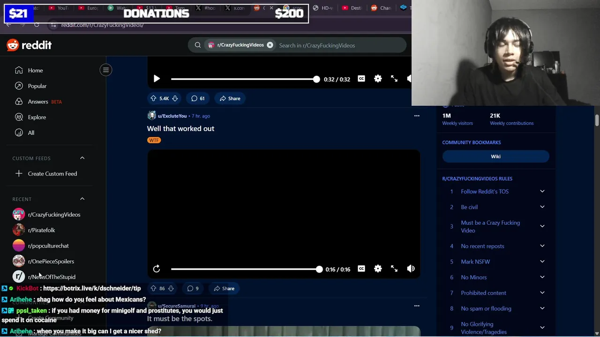Select the WTF flair tag
Viewport: 600px width, 337px height.
[x=154, y=140]
